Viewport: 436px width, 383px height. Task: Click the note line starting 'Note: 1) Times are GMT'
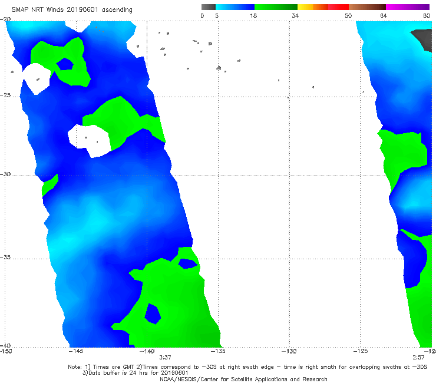247,367
